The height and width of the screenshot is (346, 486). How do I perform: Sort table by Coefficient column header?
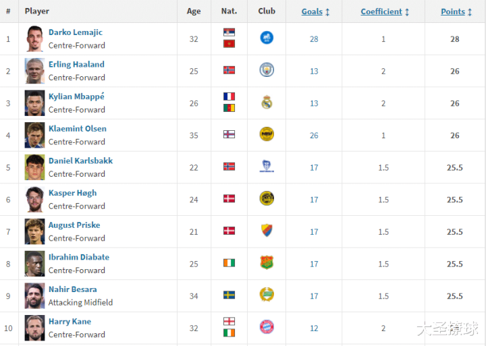tap(381, 11)
